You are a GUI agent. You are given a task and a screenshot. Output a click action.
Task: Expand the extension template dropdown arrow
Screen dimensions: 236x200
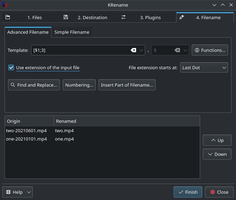pyautogui.click(x=185, y=50)
